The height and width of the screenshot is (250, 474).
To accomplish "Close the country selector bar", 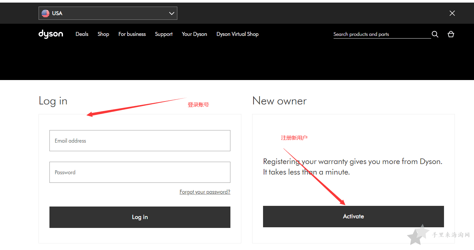I will 452,13.
